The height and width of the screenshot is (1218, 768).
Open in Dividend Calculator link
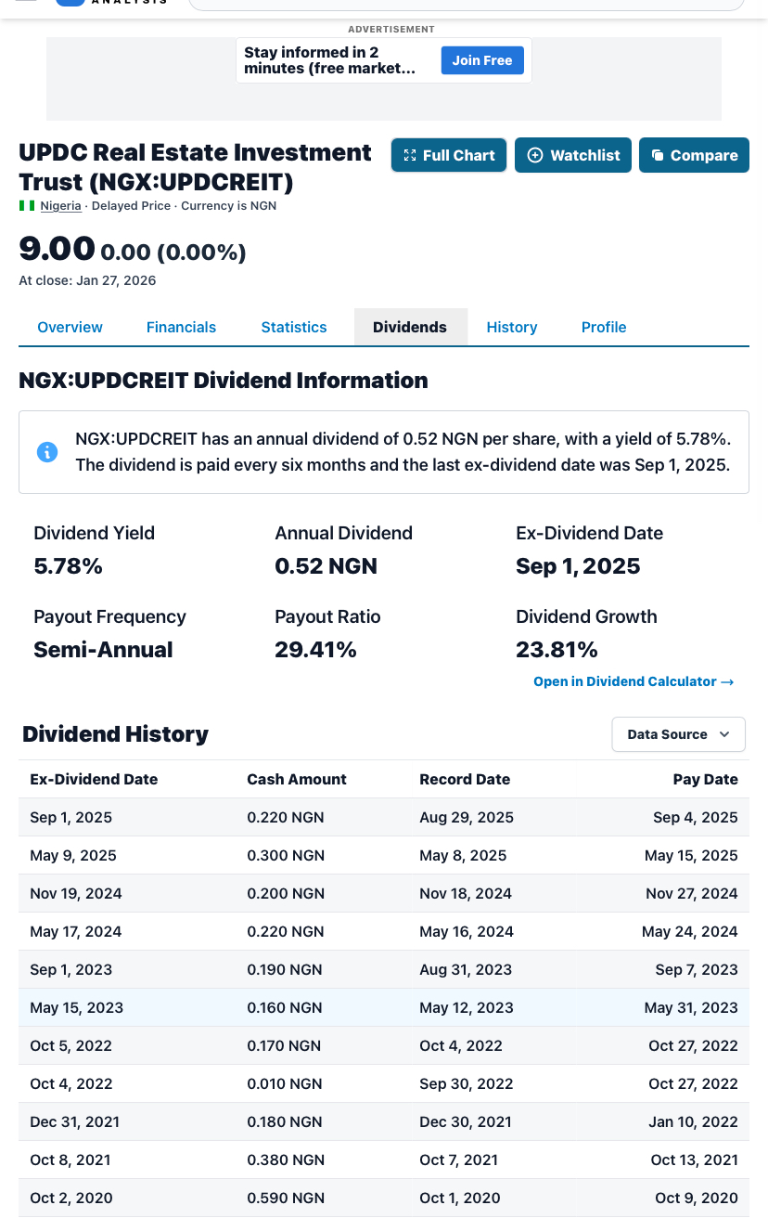[634, 681]
